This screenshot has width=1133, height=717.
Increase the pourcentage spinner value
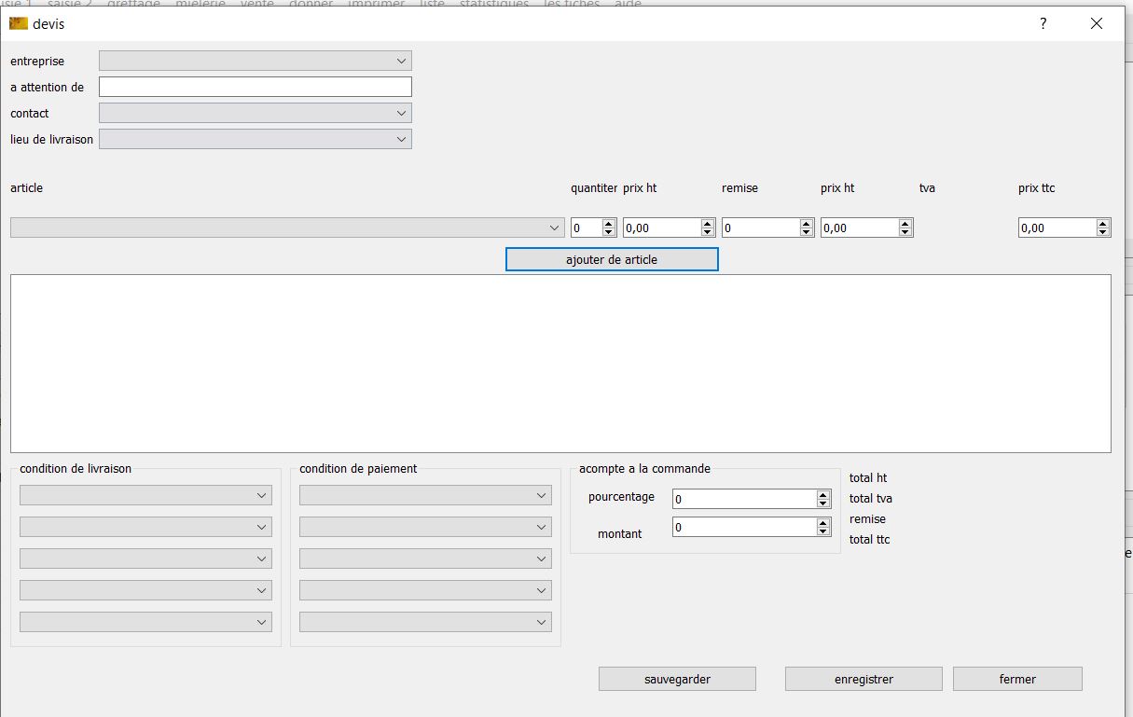[x=823, y=495]
